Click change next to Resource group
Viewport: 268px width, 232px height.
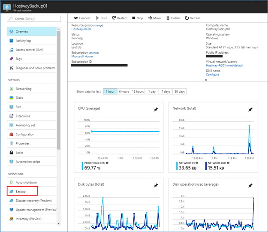click(x=98, y=25)
